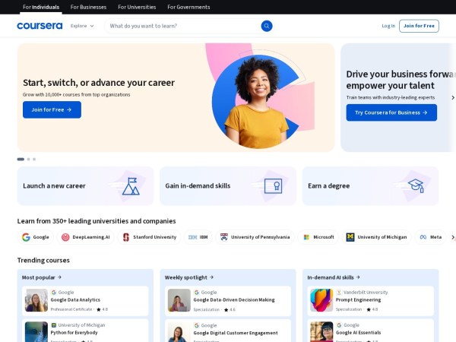Select the Meta partner chip

[x=431, y=237]
